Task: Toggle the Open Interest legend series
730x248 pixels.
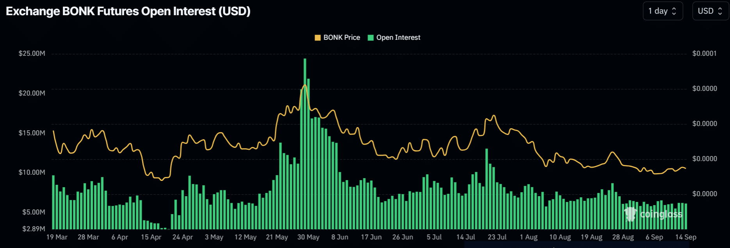Action: tap(394, 37)
